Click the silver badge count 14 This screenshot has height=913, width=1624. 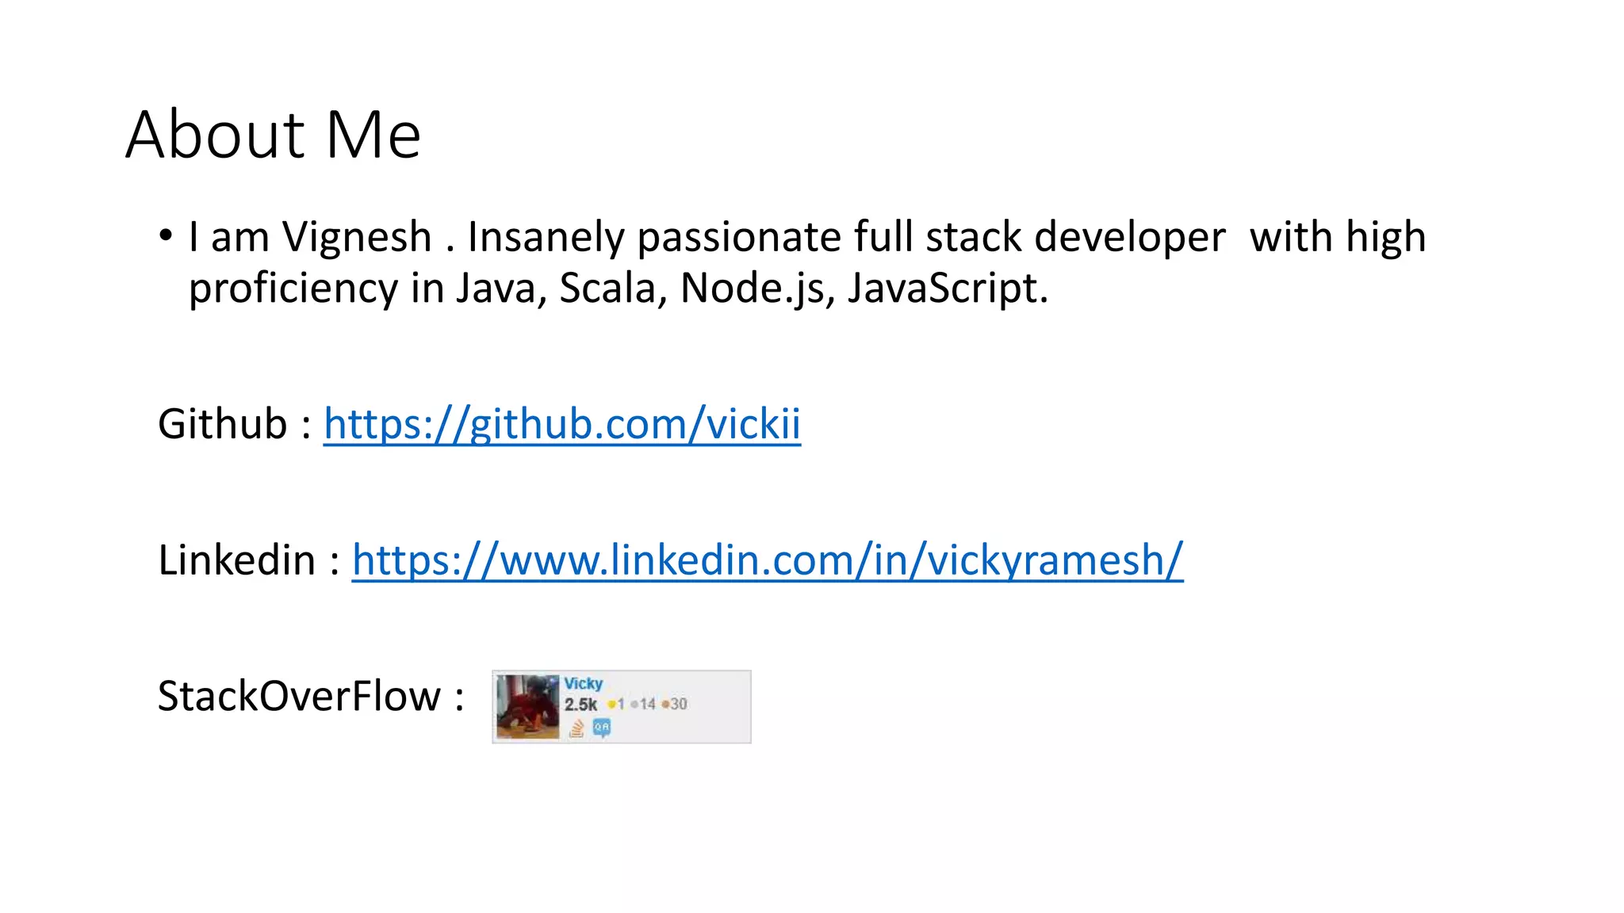pyautogui.click(x=648, y=705)
